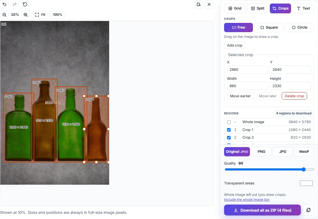Click Include the whole image too link
This screenshot has width=318, height=219.
point(247,199)
